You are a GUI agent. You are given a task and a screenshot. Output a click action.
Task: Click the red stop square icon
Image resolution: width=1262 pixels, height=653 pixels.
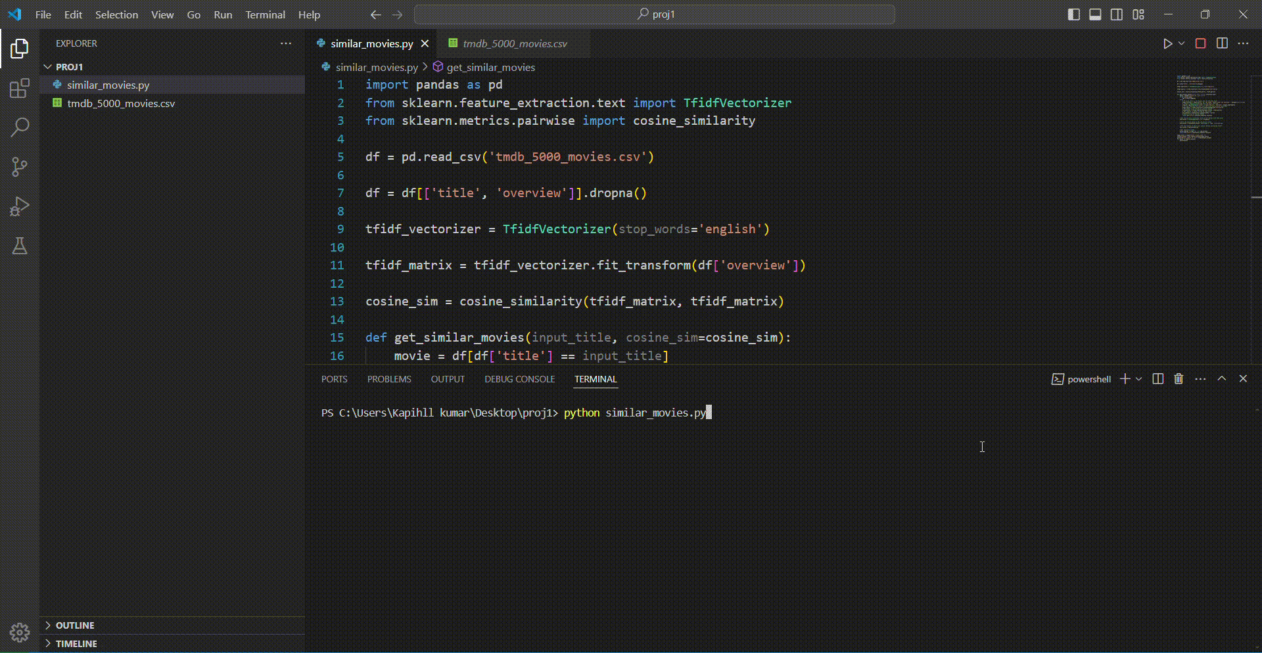[x=1200, y=43]
